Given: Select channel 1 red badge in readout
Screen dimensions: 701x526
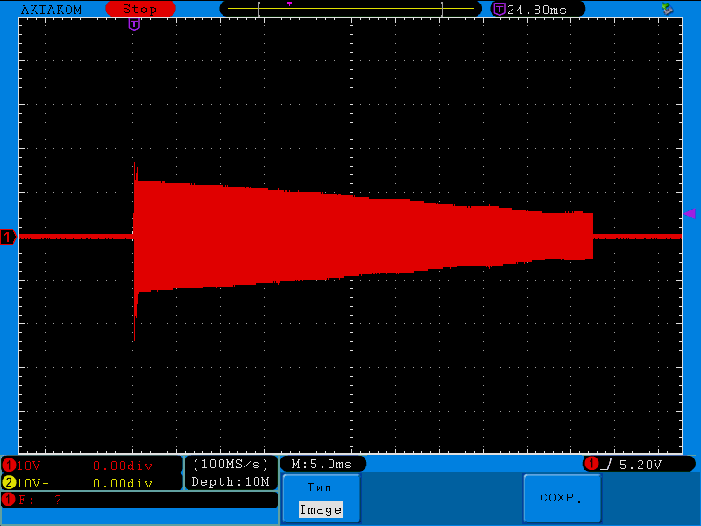Looking at the screenshot, I should coord(10,466).
